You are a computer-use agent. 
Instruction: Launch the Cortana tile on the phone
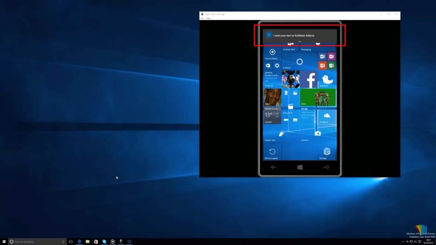[300, 62]
